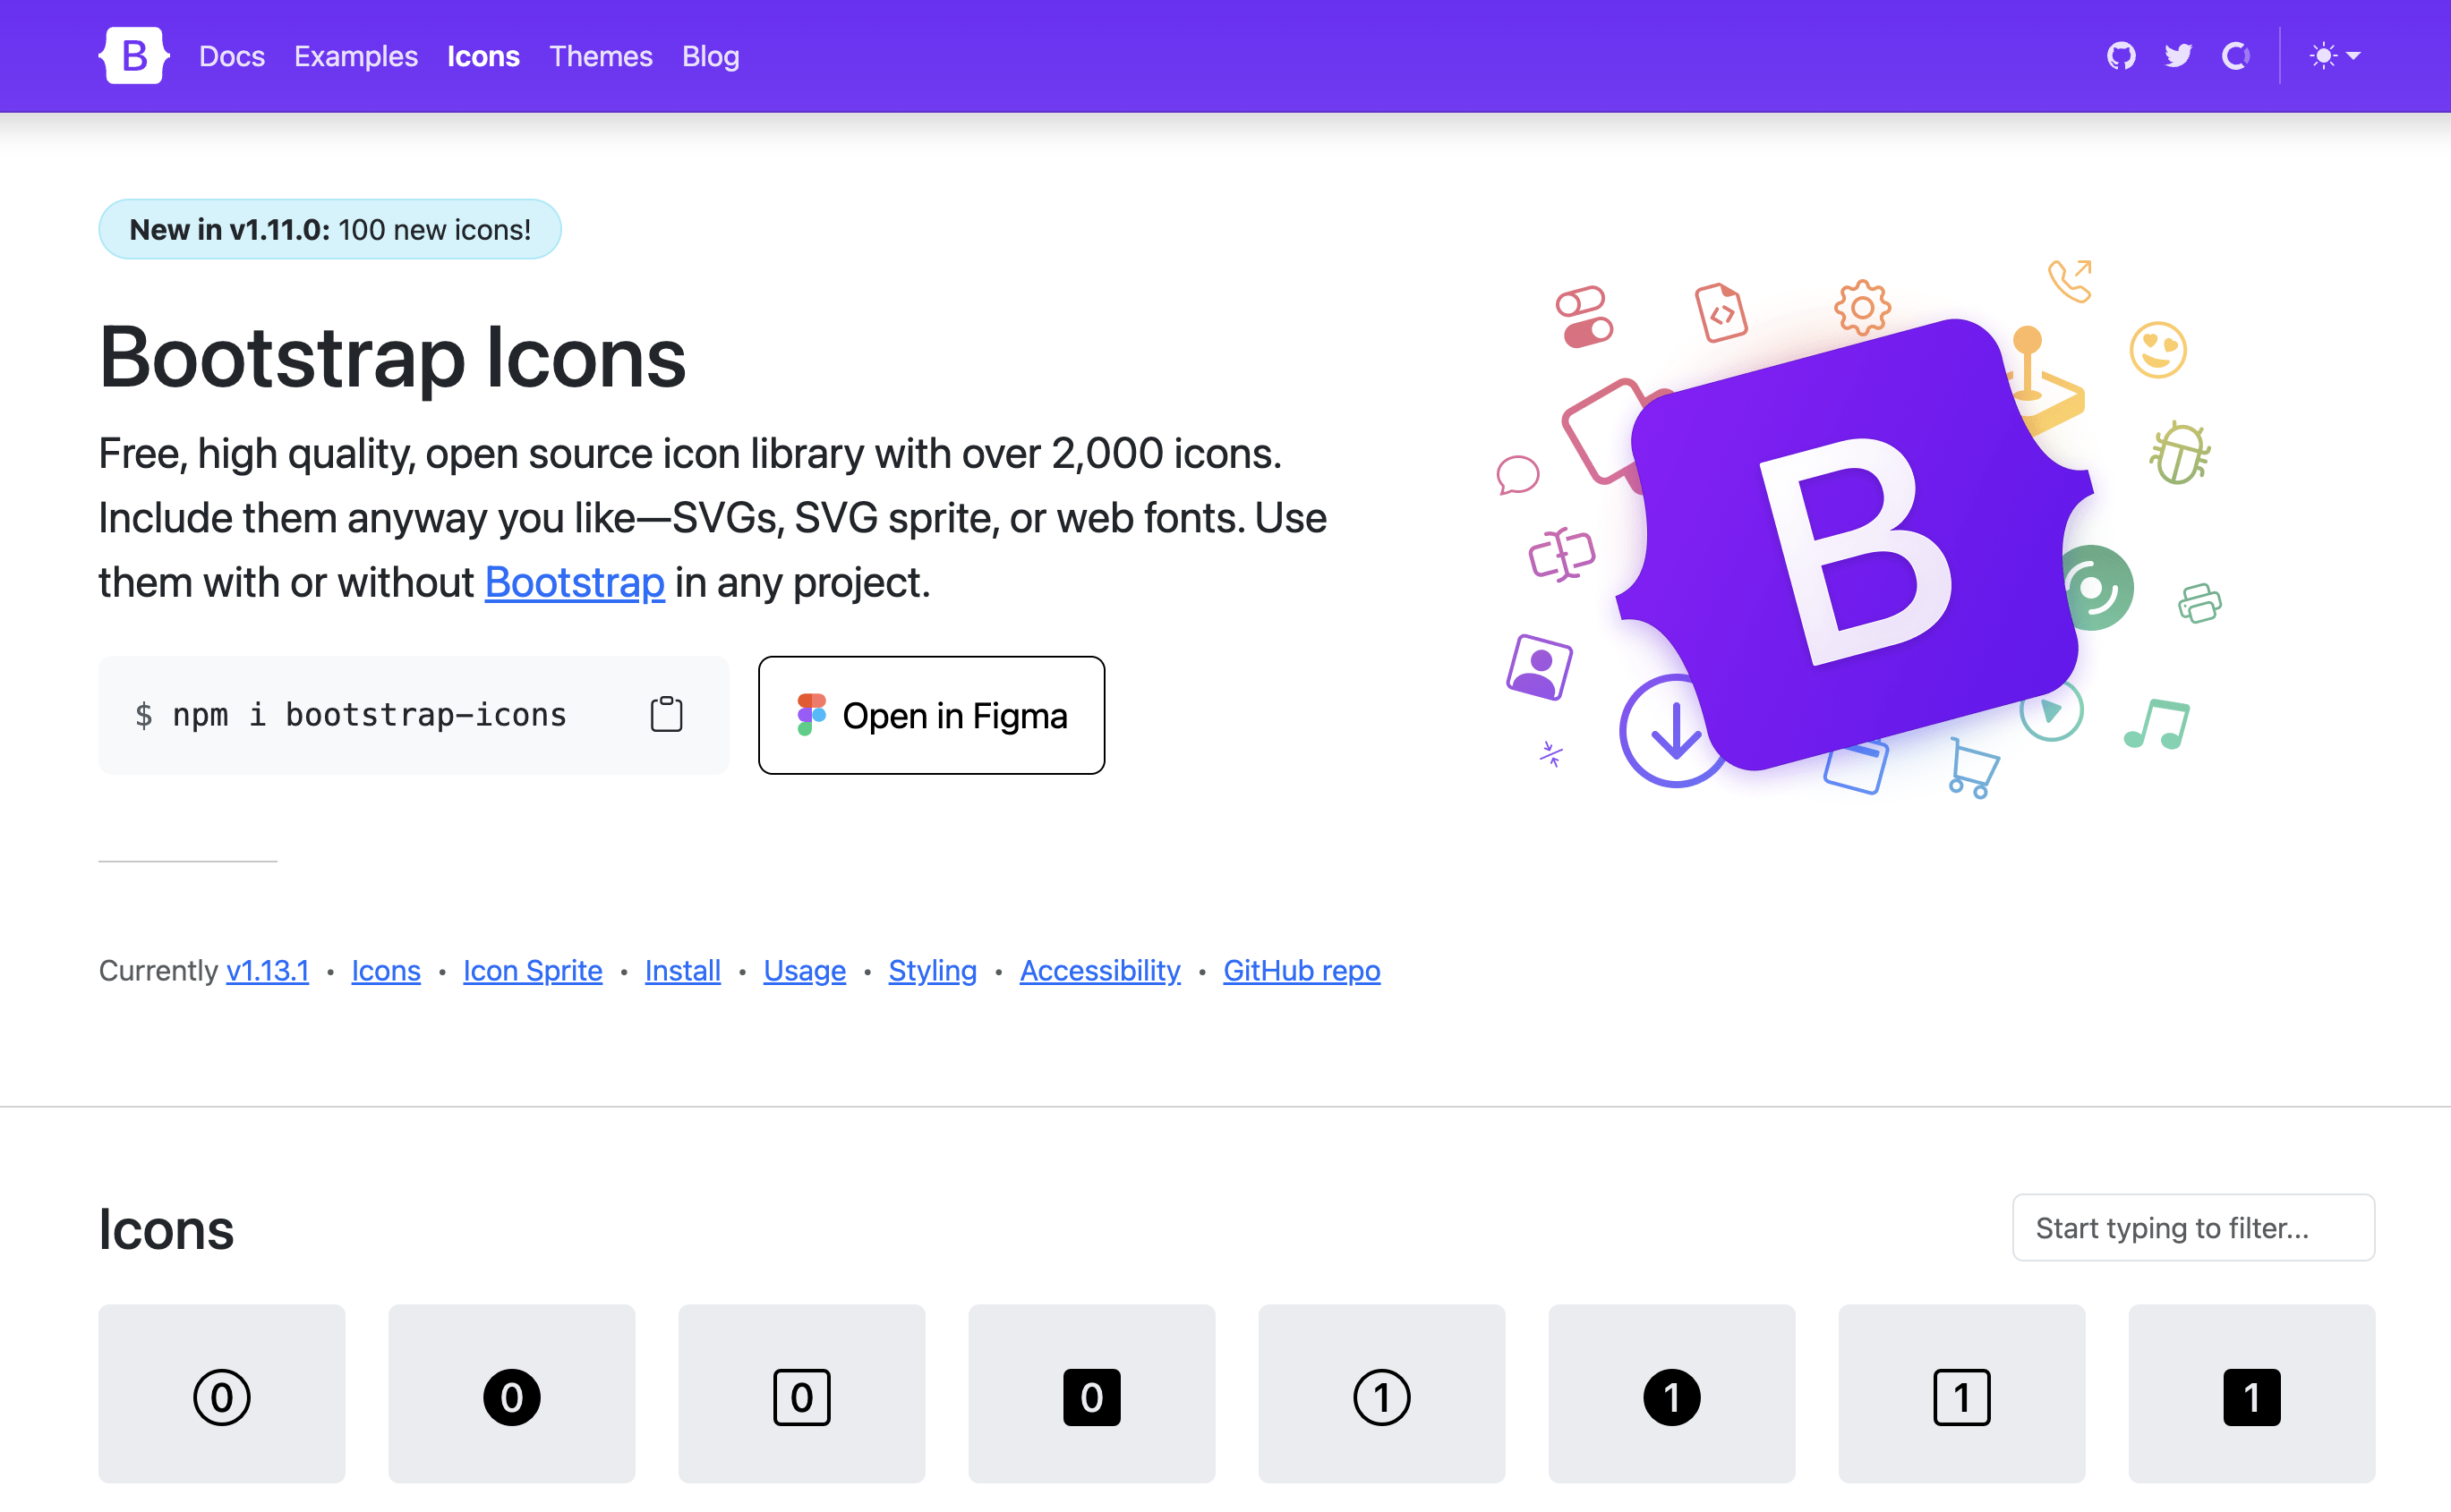
Task: Go to the Docs nav item
Action: point(231,56)
